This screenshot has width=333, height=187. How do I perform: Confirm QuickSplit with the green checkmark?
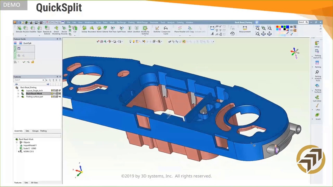[x=24, y=62]
